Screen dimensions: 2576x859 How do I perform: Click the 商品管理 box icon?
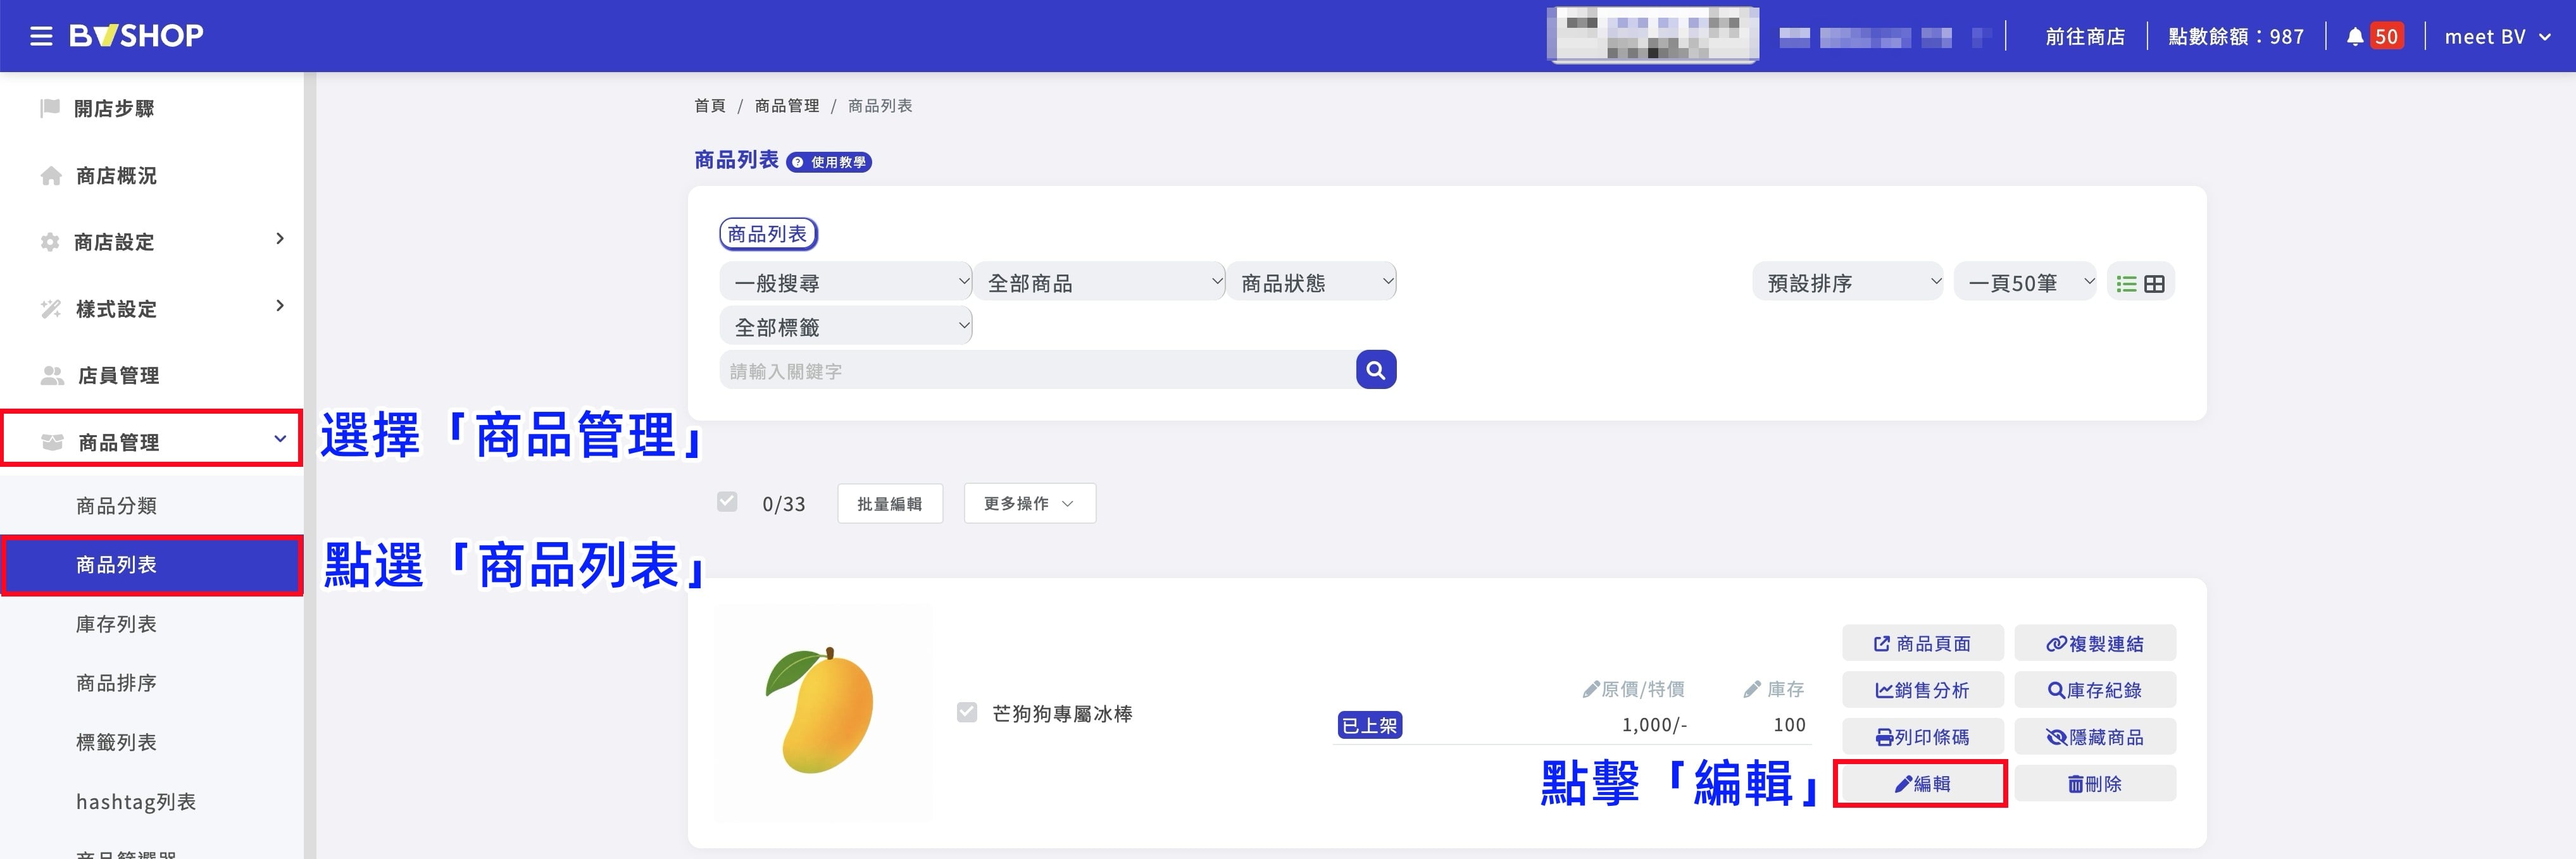tap(52, 442)
